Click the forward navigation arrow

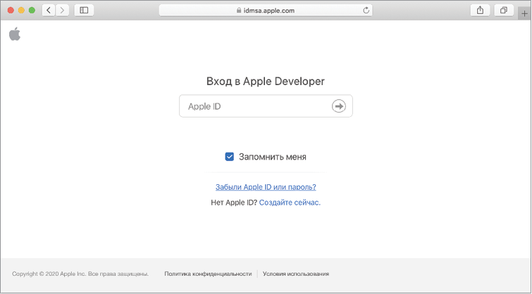[63, 11]
